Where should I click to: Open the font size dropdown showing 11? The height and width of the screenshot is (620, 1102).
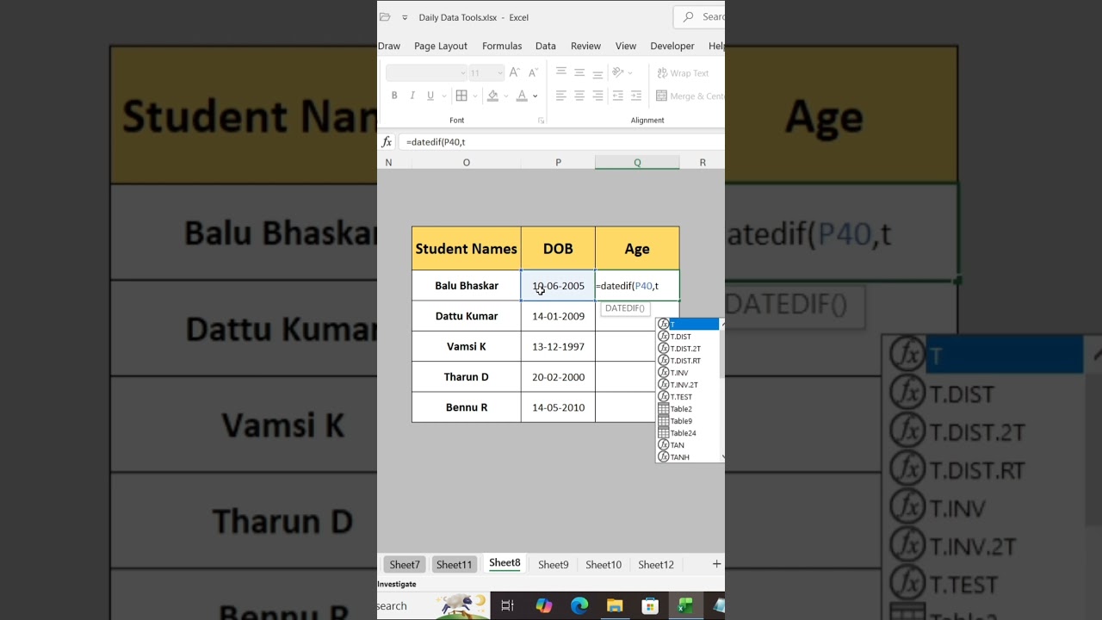[x=486, y=73]
